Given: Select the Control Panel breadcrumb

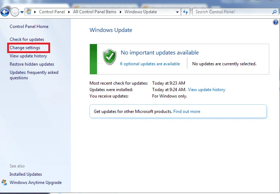Looking at the screenshot, I should pos(52,12).
